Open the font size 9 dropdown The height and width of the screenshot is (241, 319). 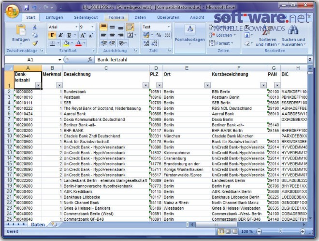point(92,27)
